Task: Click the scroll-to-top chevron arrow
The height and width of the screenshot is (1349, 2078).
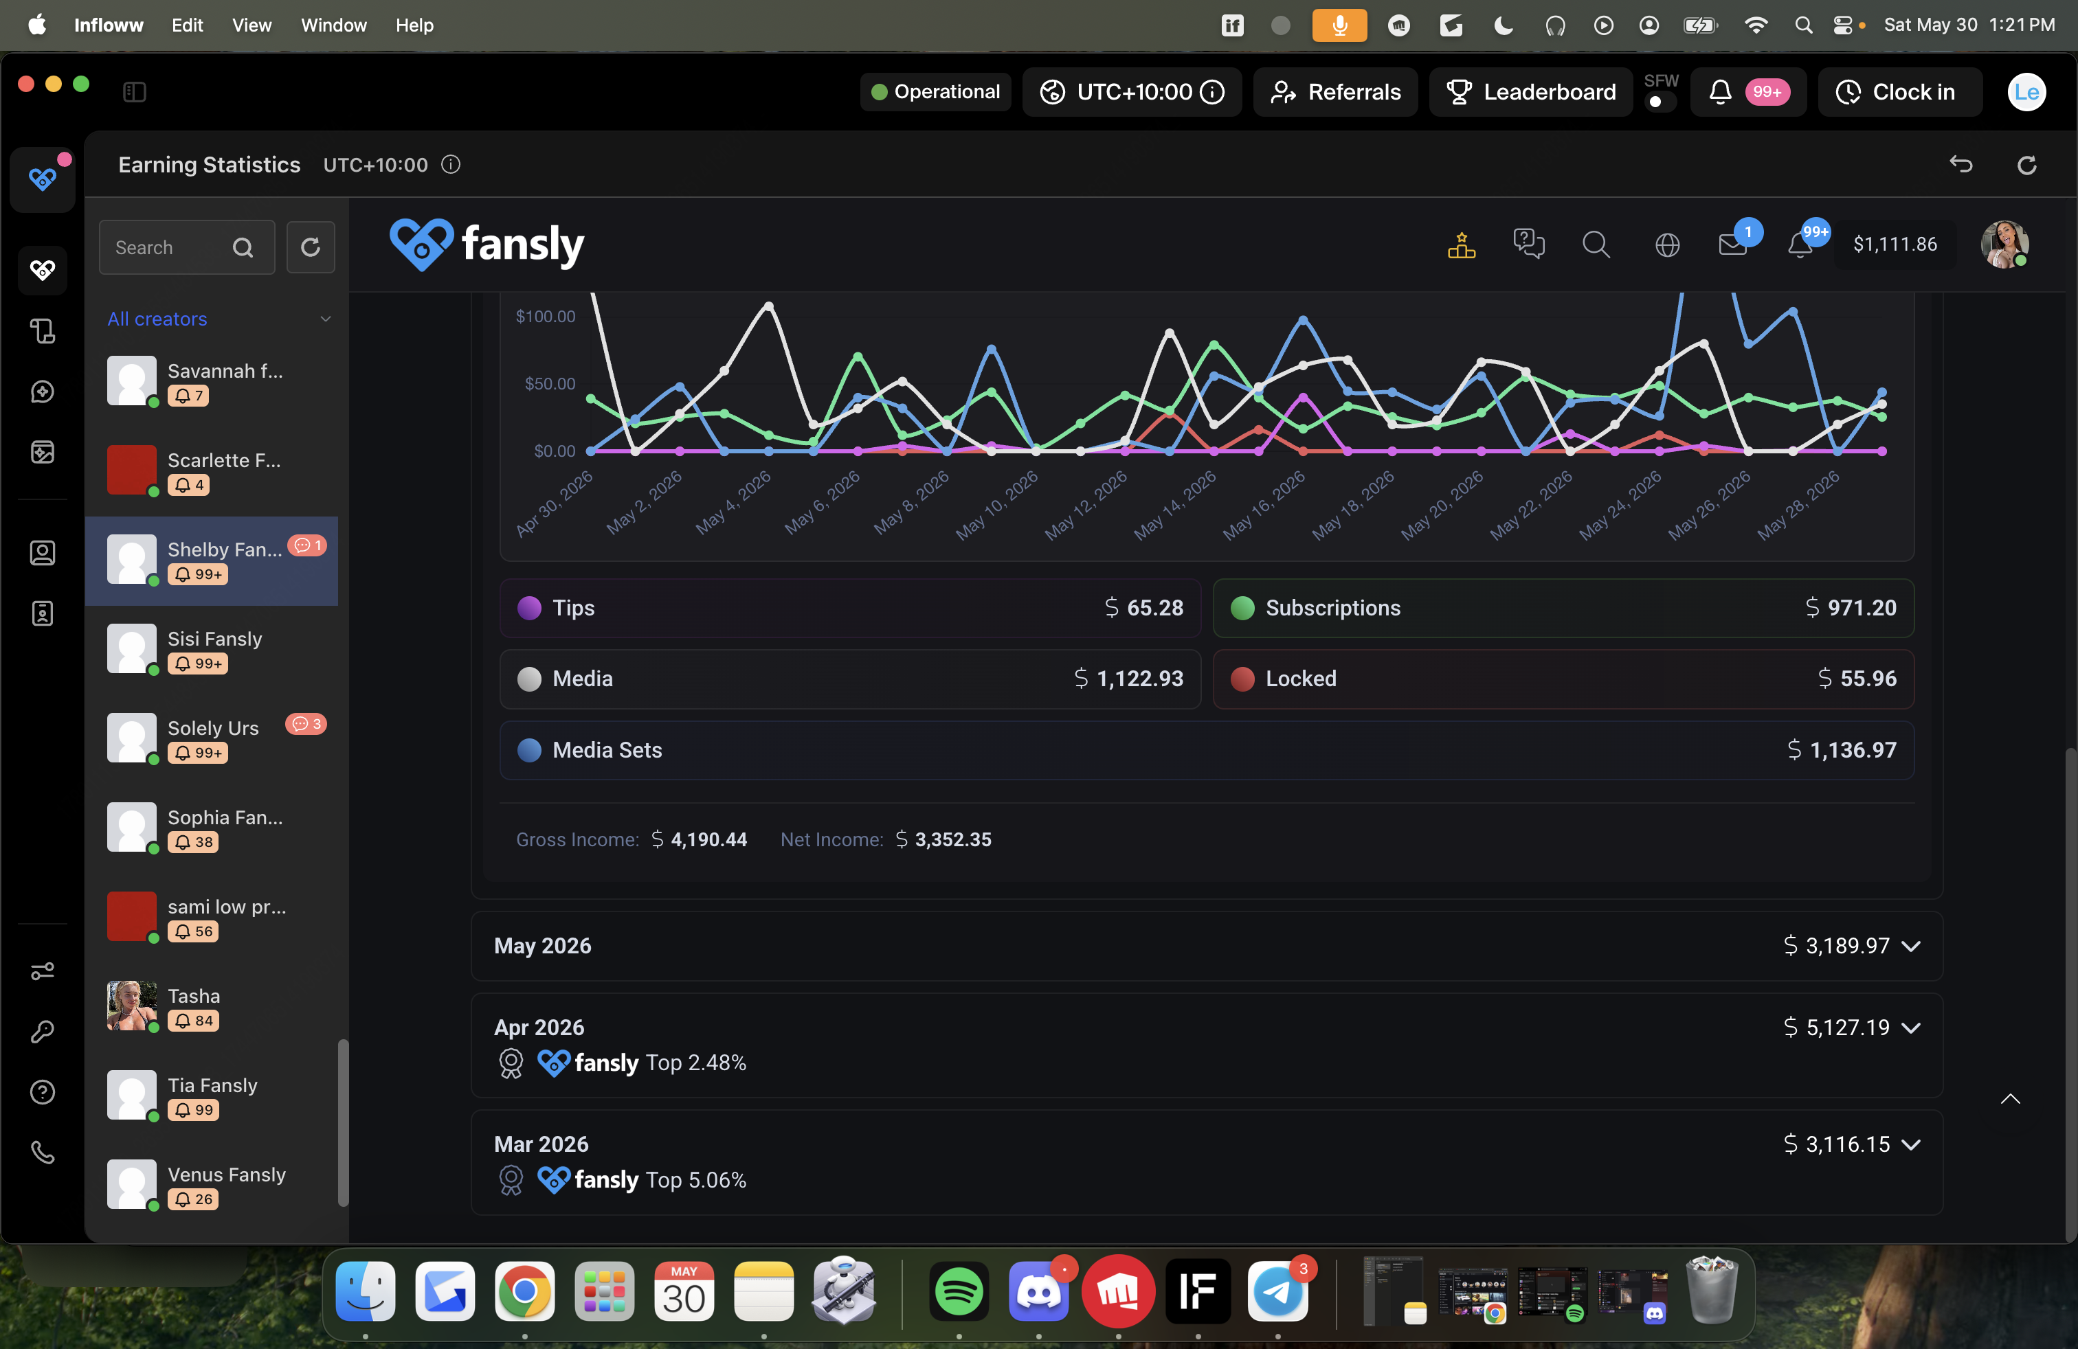Action: coord(2010,1098)
